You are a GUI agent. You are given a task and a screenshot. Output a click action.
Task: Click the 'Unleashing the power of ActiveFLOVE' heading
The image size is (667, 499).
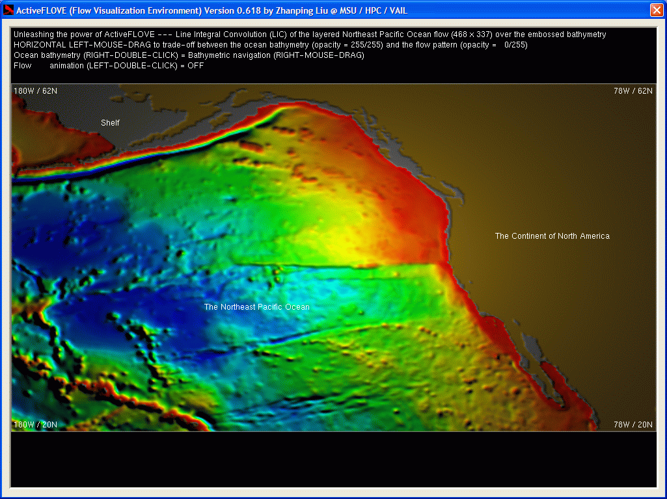[x=85, y=34]
